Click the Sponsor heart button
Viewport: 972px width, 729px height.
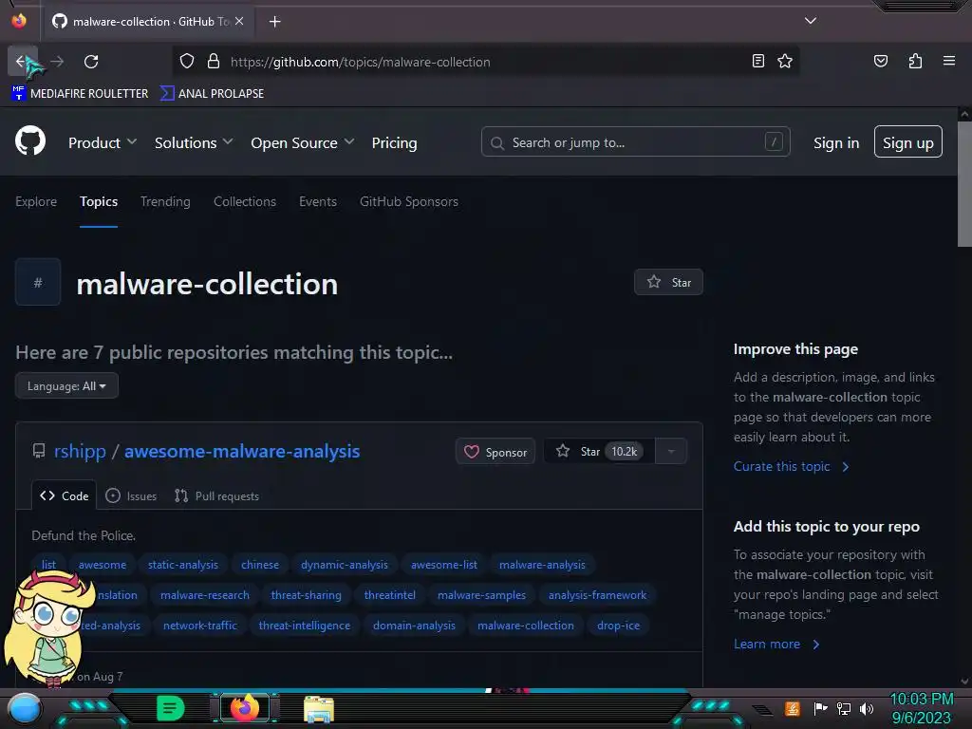point(495,451)
